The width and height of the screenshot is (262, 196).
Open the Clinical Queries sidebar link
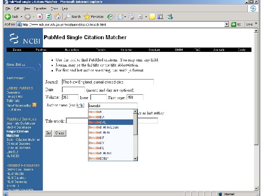[x=19, y=143]
